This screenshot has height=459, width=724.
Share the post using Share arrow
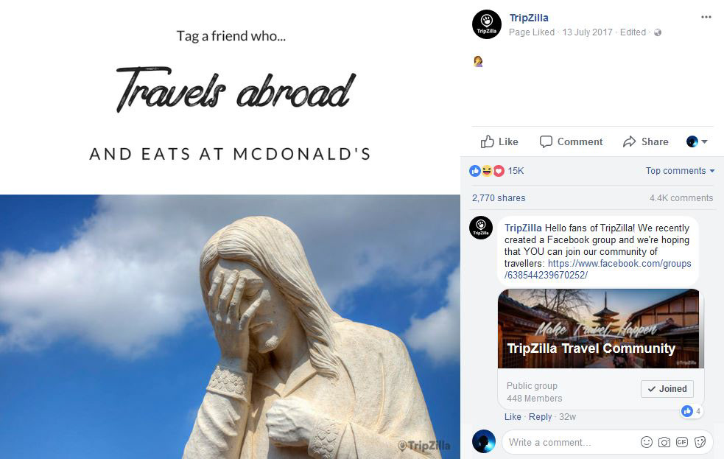coord(645,141)
